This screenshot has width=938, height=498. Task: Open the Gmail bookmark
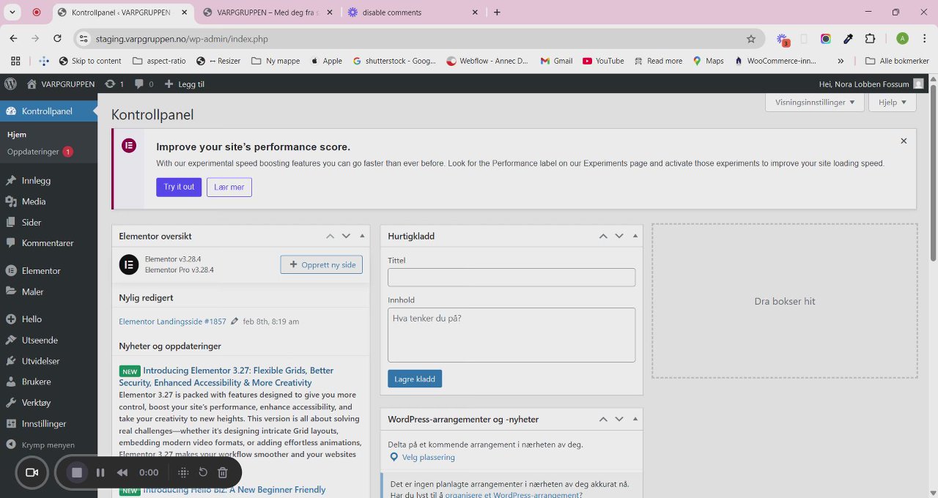(556, 61)
